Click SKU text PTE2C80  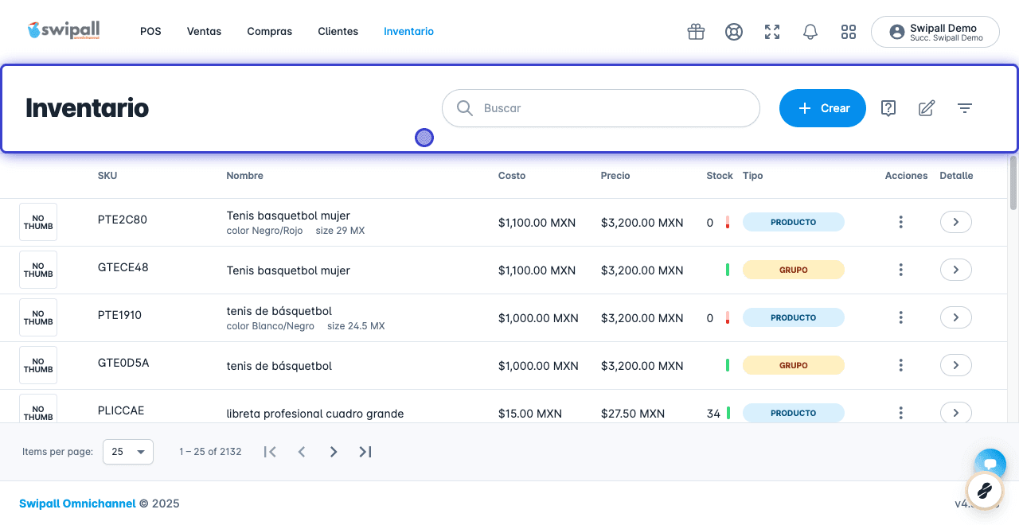[x=123, y=220]
